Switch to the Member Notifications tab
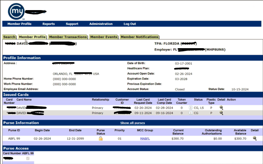Screen dimensions: 263x164 [x=139, y=37]
